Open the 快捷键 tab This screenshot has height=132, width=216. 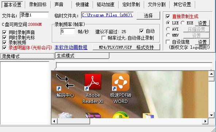(x=82, y=4)
